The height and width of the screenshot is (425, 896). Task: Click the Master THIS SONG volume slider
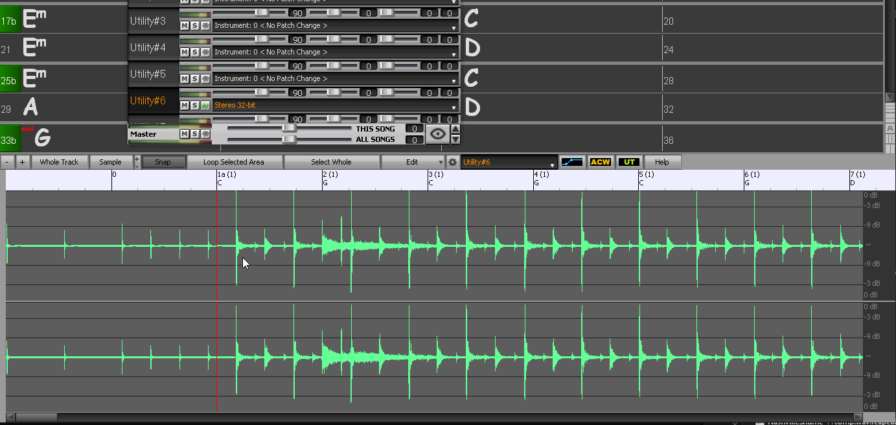(289, 129)
